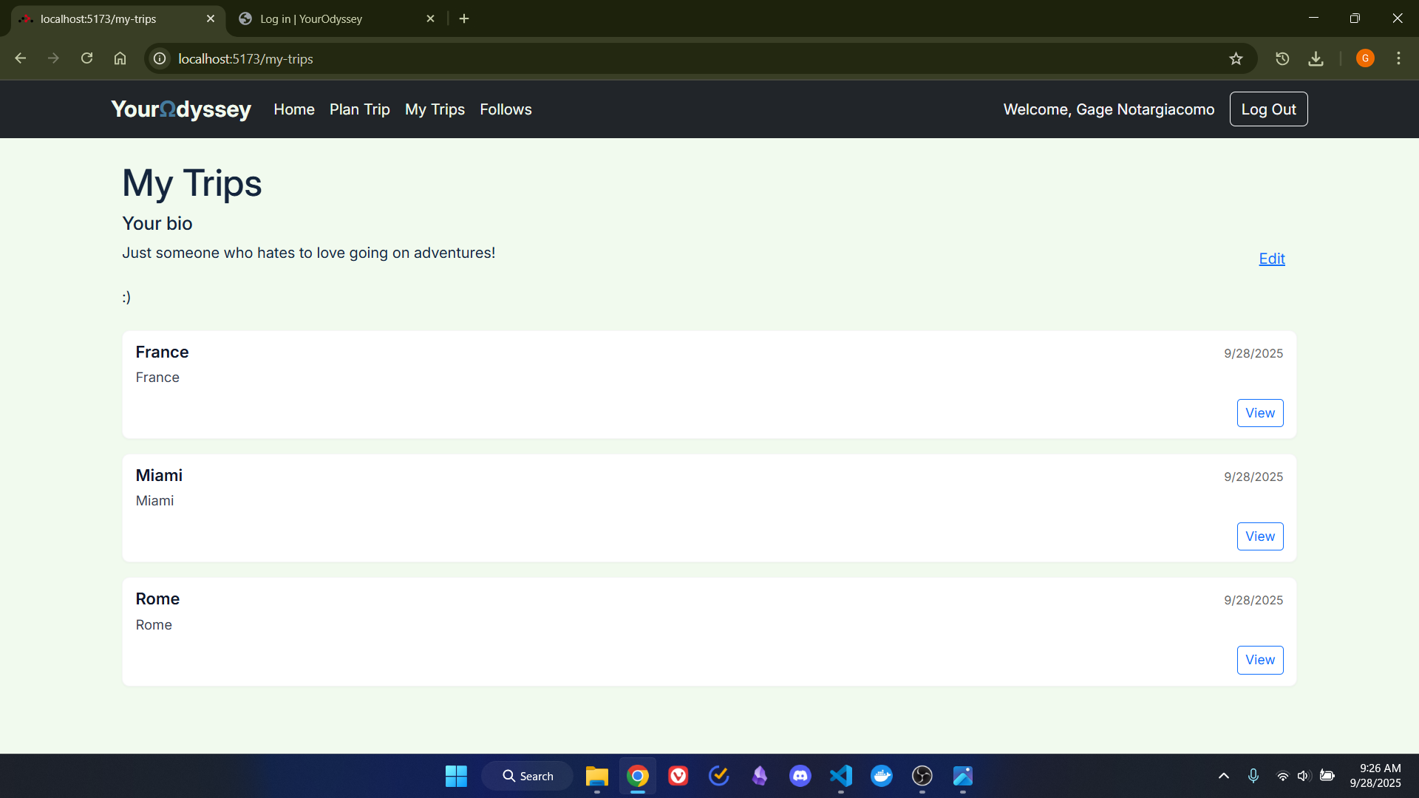The image size is (1419, 798).
Task: Open the Follows nav link
Action: 506,109
